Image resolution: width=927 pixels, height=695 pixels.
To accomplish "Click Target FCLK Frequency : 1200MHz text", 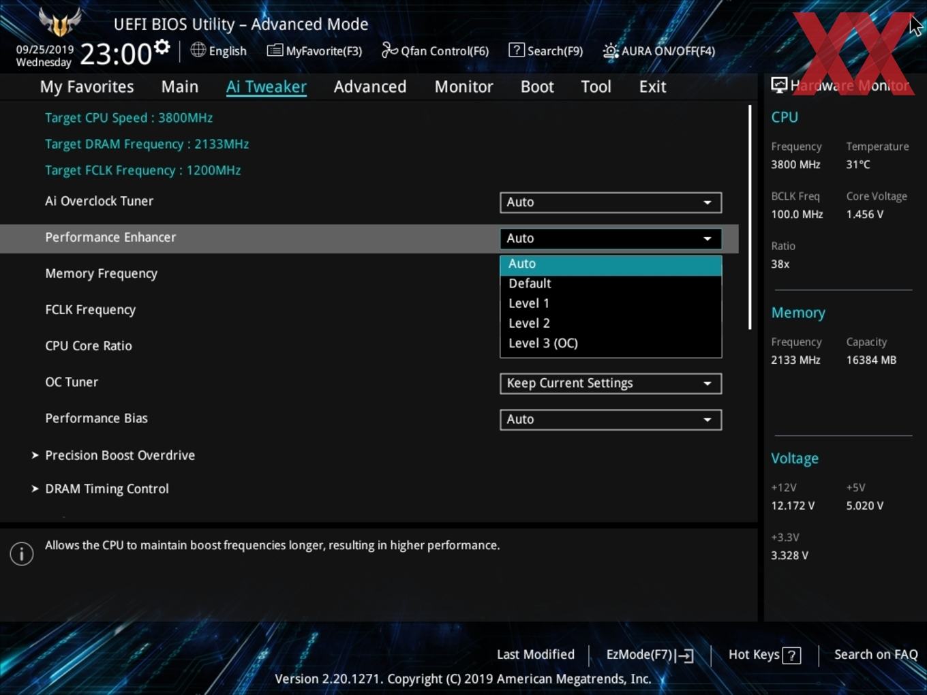I will click(142, 170).
